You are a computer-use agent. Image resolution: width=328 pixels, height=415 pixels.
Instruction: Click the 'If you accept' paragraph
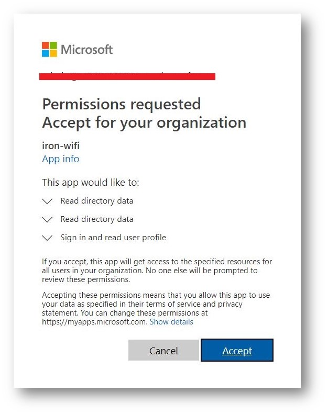pyautogui.click(x=157, y=271)
